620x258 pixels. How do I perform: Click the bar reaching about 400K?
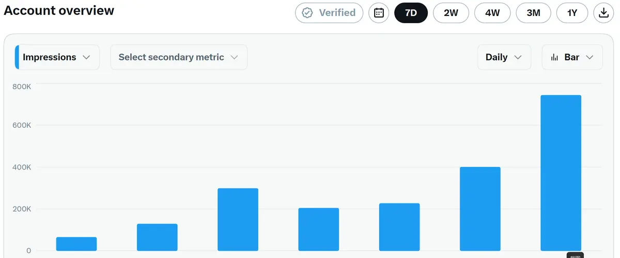coord(480,209)
